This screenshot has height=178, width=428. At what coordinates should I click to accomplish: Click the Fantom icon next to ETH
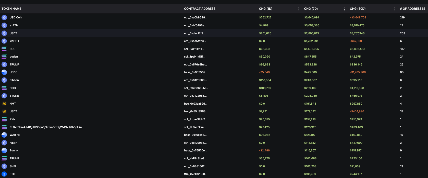[4, 174]
